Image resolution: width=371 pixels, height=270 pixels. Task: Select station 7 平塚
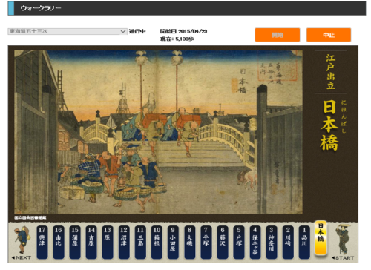point(206,242)
